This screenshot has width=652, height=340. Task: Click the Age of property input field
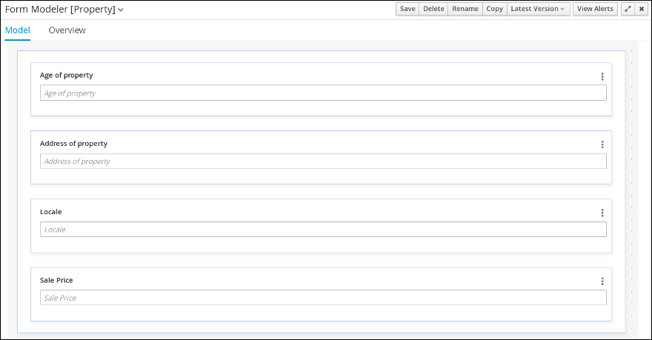click(x=323, y=93)
